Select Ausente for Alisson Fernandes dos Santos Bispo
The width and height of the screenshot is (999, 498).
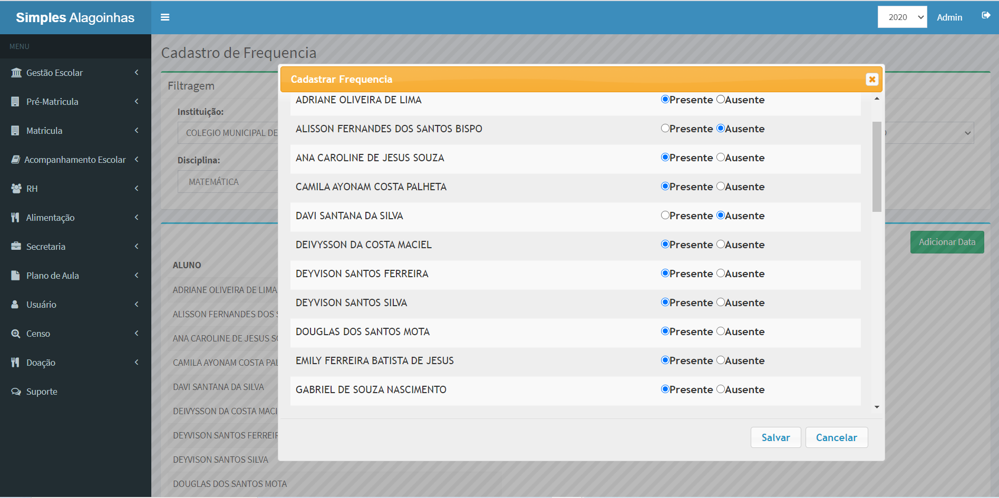point(721,129)
